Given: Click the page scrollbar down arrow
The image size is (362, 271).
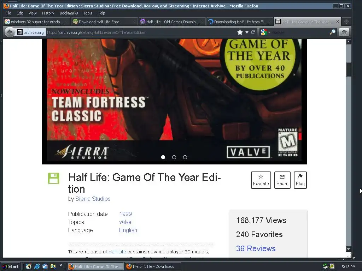Looking at the screenshot, I should (x=348, y=249).
